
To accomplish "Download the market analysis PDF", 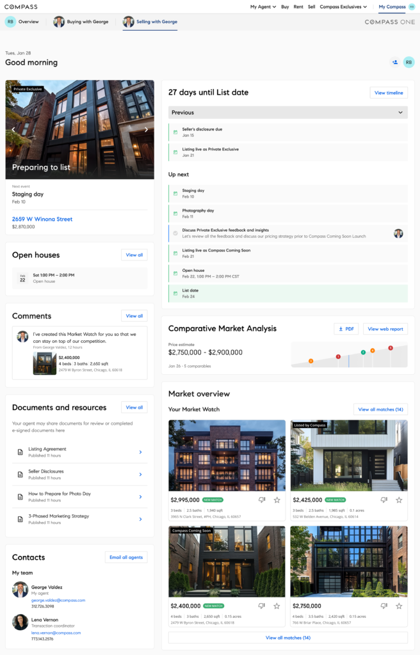I will coord(346,329).
